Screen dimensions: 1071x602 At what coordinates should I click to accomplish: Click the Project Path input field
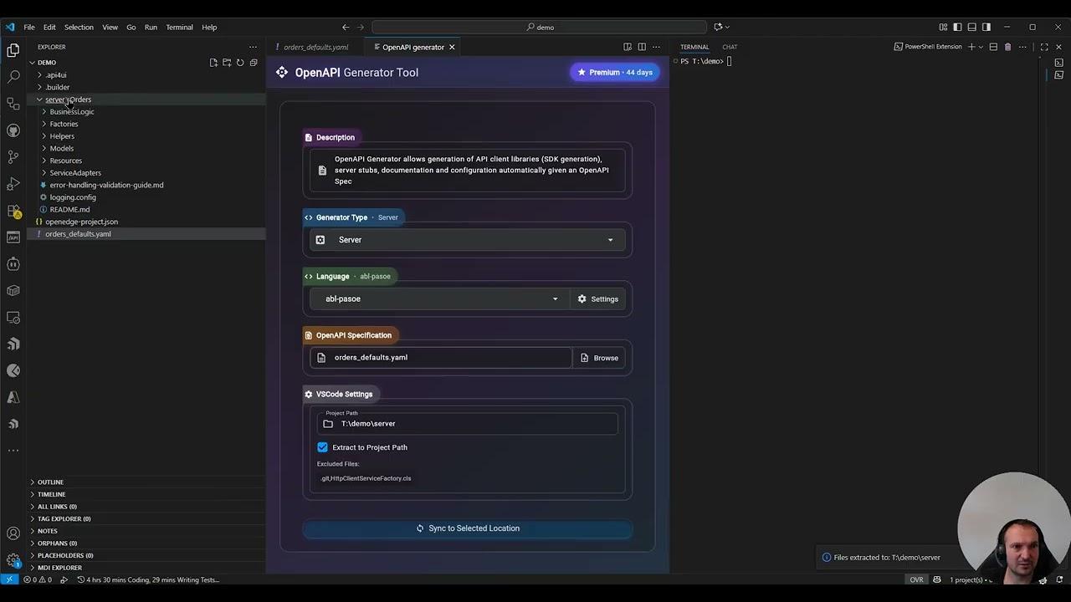[x=467, y=424]
